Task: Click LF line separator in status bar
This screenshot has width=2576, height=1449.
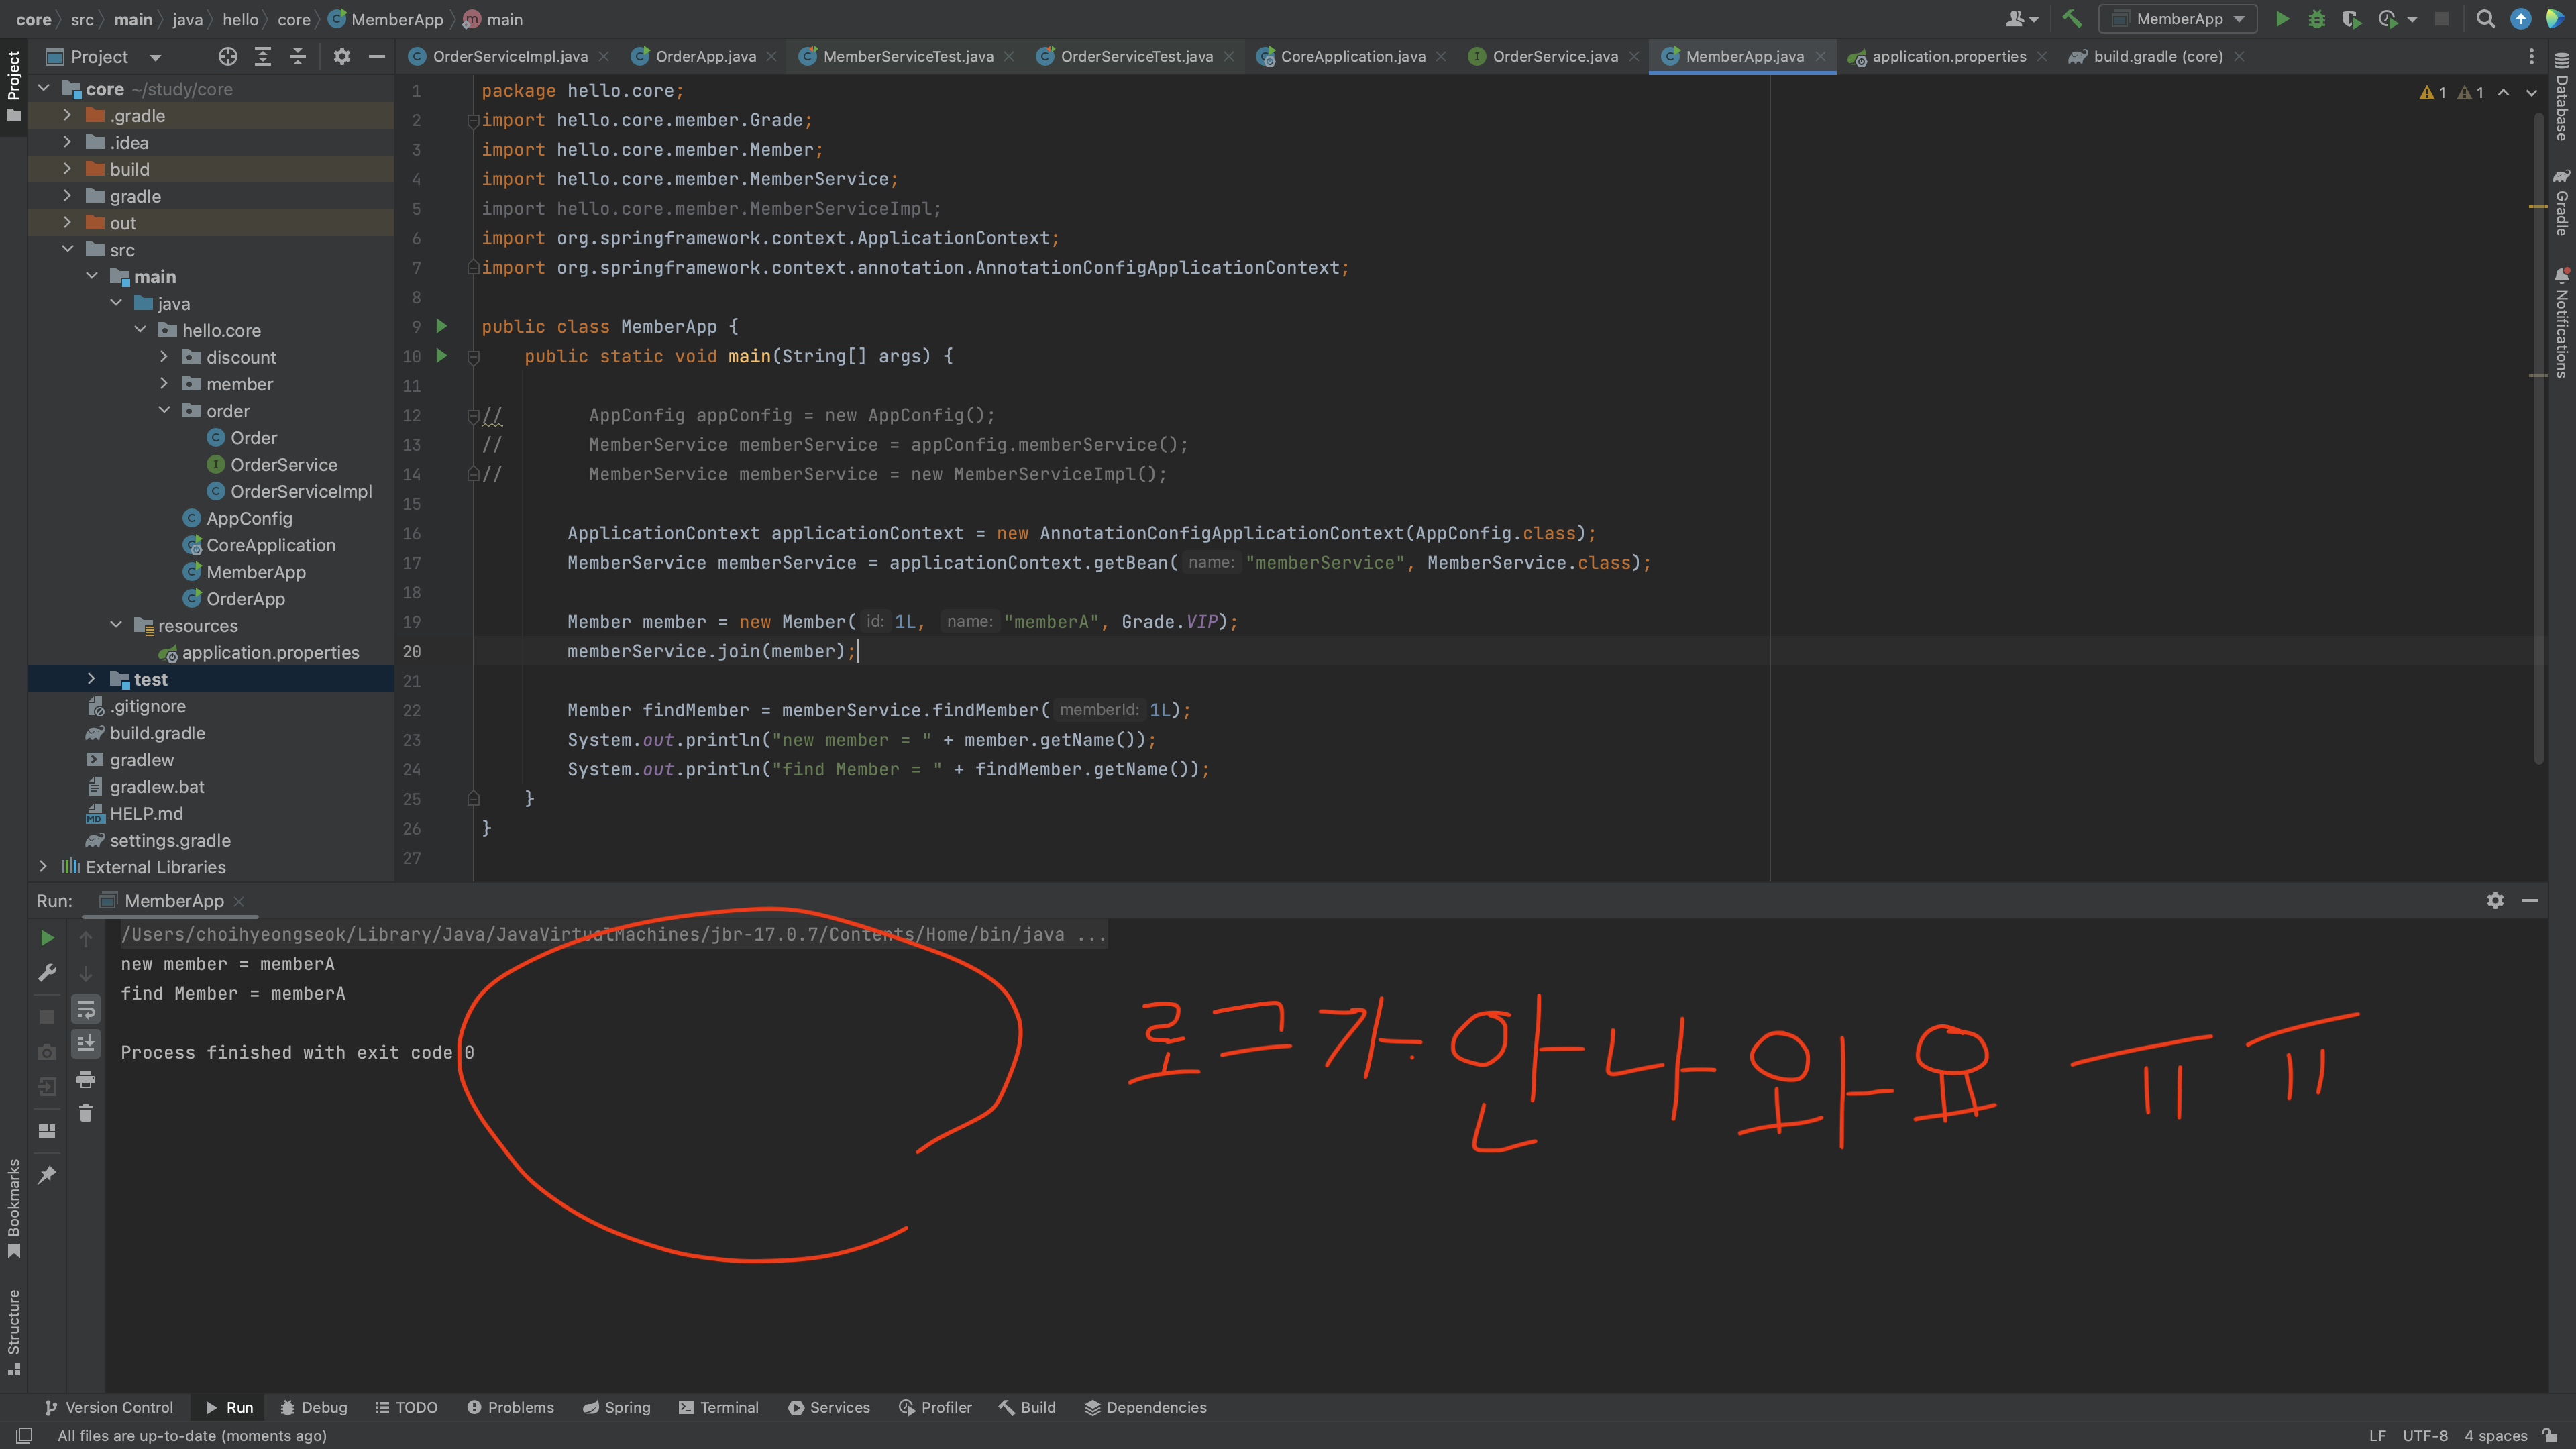Action: pos(2377,1435)
